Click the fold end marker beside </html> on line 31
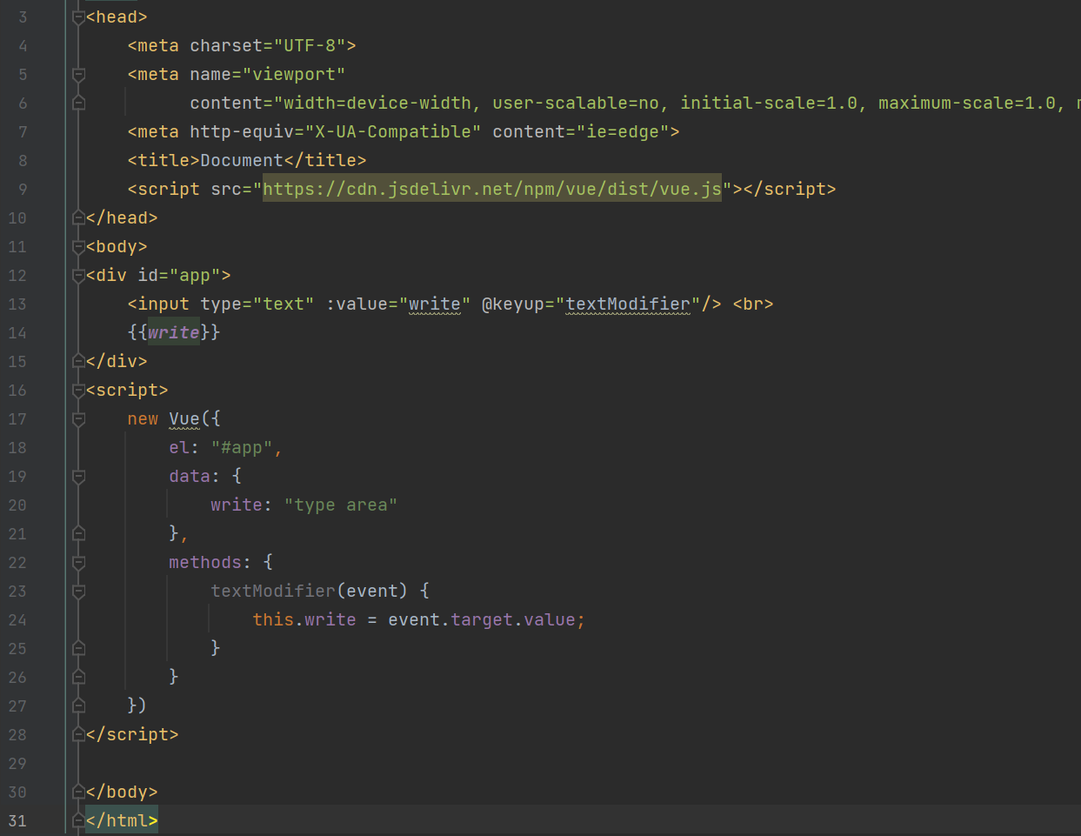The height and width of the screenshot is (836, 1081). (x=78, y=821)
